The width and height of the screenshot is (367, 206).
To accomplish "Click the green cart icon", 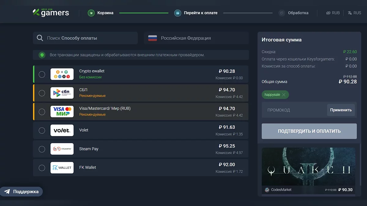I will [x=91, y=13].
